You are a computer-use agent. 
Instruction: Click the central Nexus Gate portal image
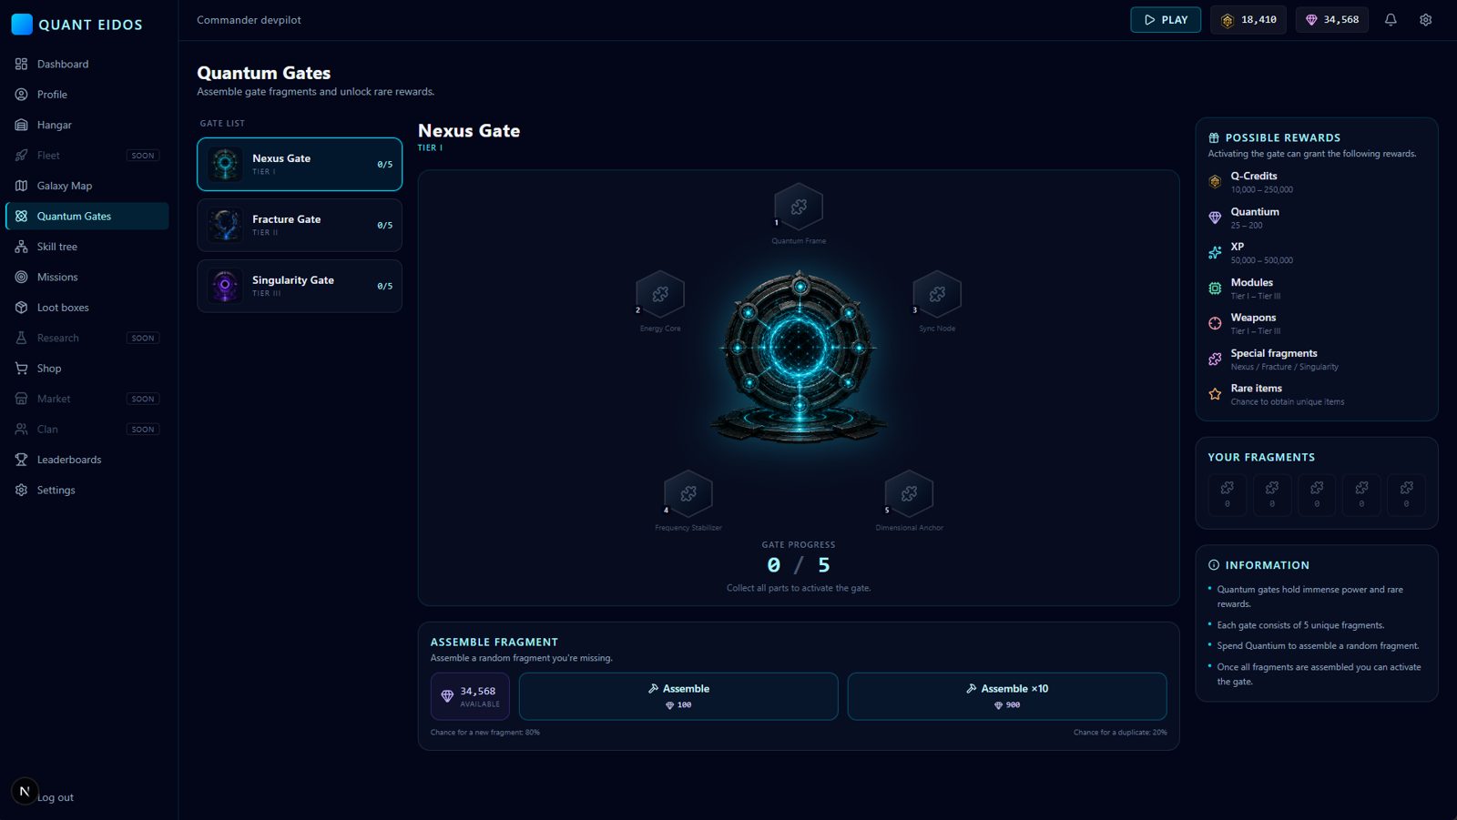click(799, 355)
